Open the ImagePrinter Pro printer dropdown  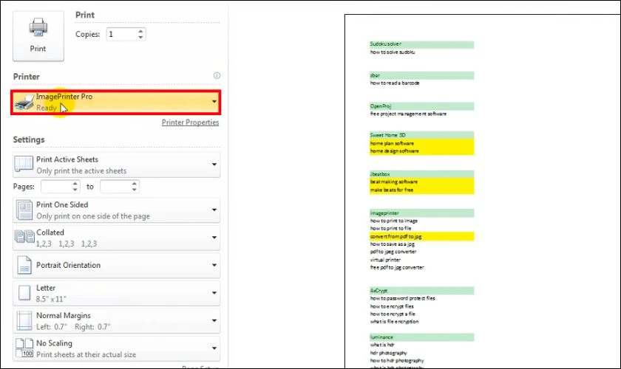[x=116, y=103]
